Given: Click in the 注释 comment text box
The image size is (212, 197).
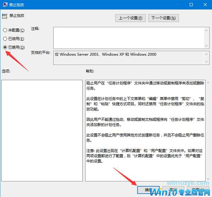Looking at the screenshot, I should 129,38.
